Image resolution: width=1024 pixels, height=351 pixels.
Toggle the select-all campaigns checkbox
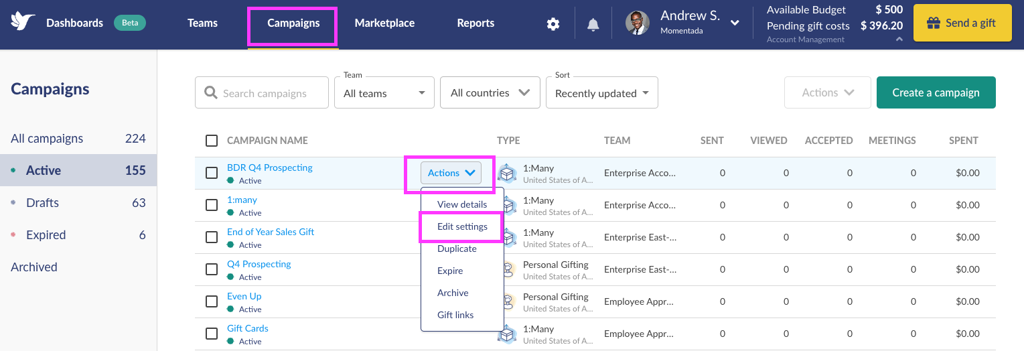pos(212,141)
